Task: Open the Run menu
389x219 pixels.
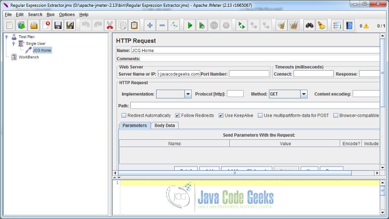Action: [50, 14]
